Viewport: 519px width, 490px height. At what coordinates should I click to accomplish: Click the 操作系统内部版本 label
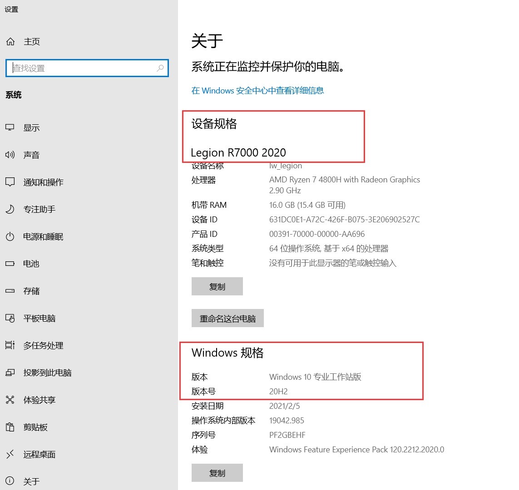[x=223, y=421]
